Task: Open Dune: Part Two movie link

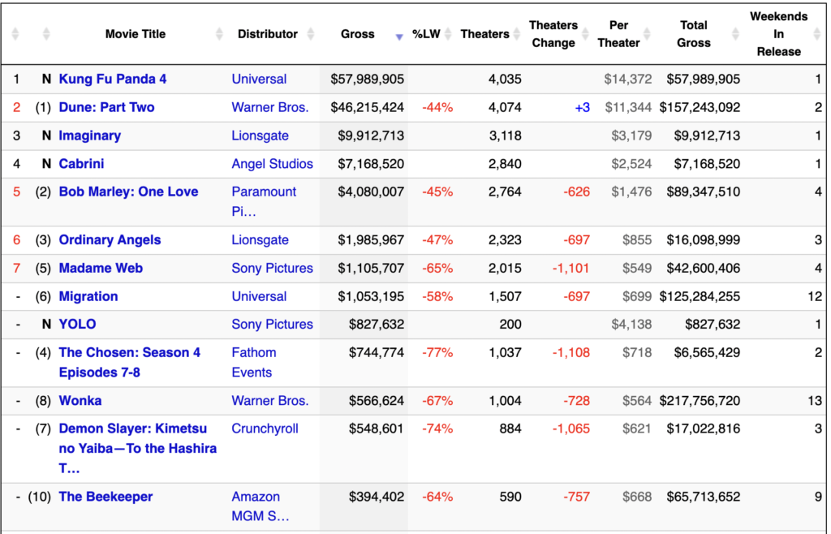Action: tap(106, 107)
